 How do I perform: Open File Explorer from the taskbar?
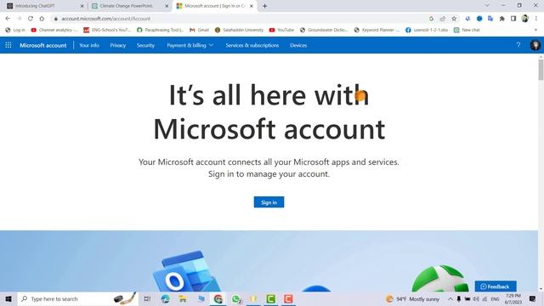[x=183, y=298]
